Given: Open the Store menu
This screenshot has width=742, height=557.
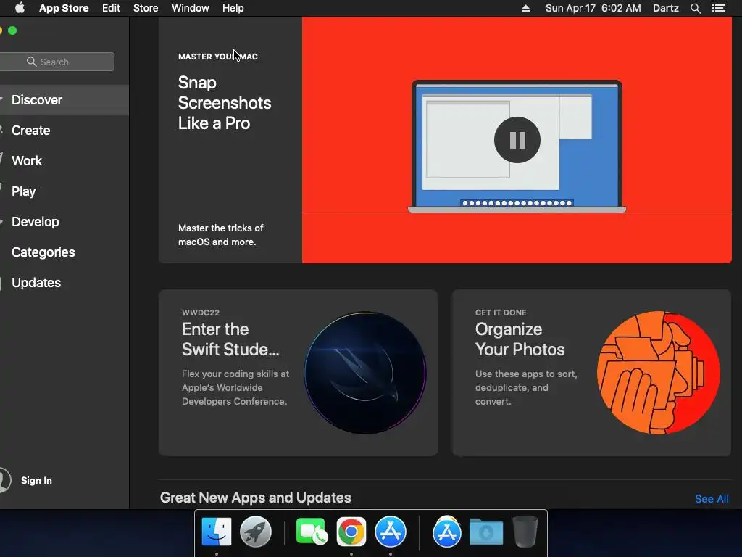Looking at the screenshot, I should (146, 8).
